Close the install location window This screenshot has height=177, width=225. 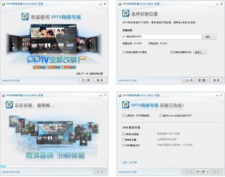(221, 4)
